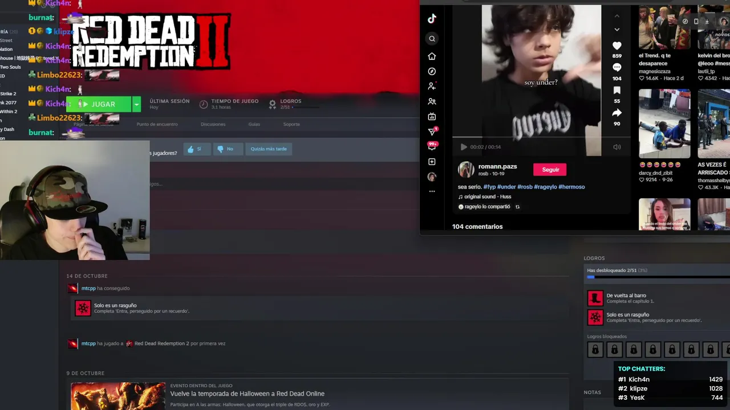This screenshot has width=730, height=410.
Task: Open the romann.pazs username link
Action: point(497,166)
